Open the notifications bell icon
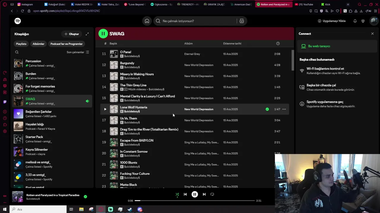380x213 pixels. tap(355, 21)
